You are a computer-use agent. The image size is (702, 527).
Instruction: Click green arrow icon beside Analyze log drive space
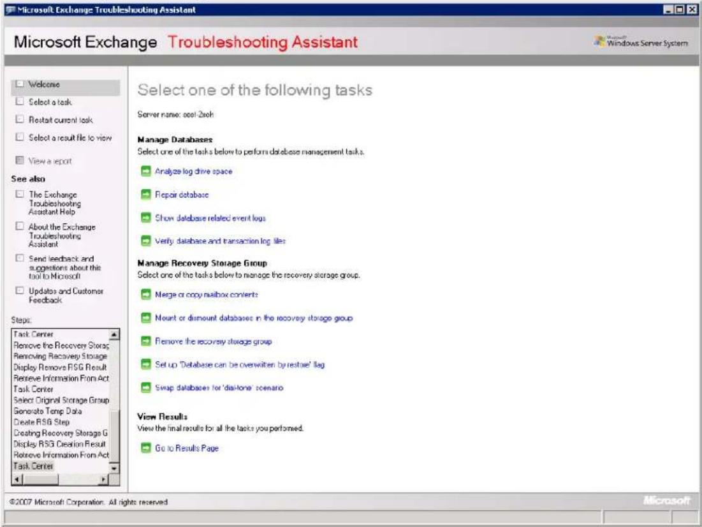point(146,171)
